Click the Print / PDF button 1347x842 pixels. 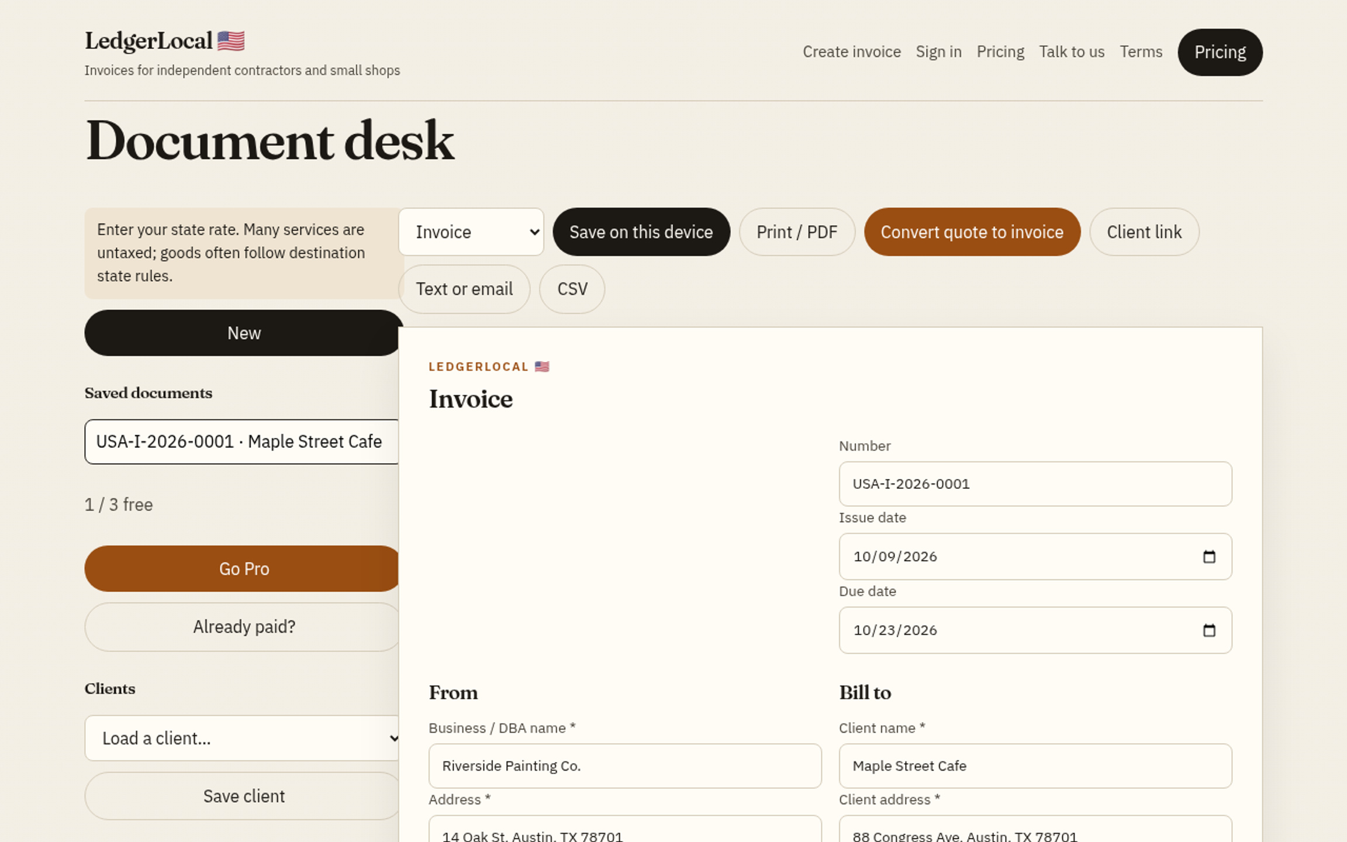797,232
